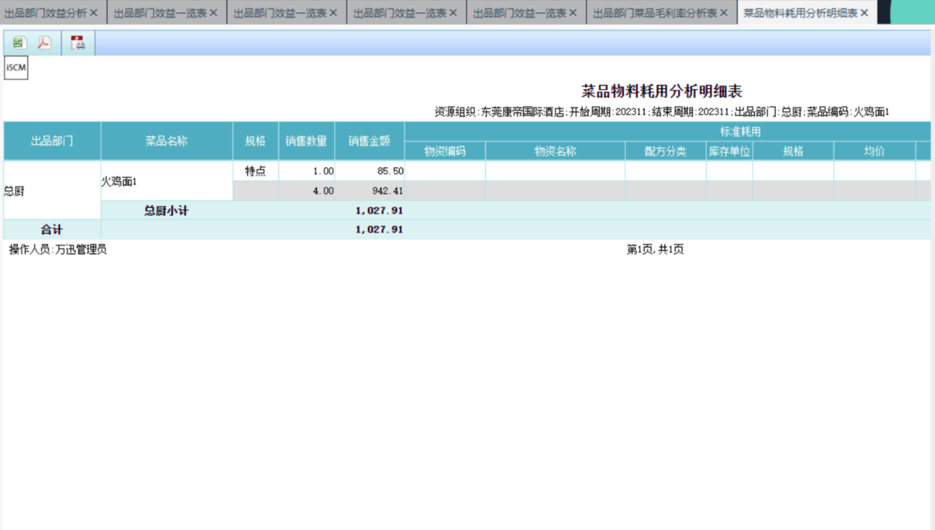Select the 菜品物料耗用分析明细表 tab
Screen dimensions: 935x530
pos(800,13)
